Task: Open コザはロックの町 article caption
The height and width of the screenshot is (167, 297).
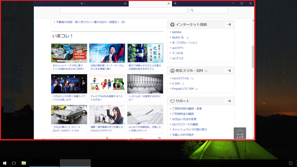Action: pos(69,98)
